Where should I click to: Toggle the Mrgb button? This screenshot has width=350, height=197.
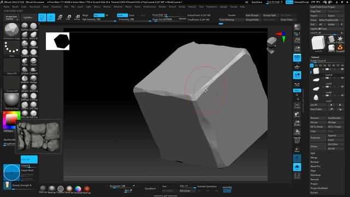(85, 15)
